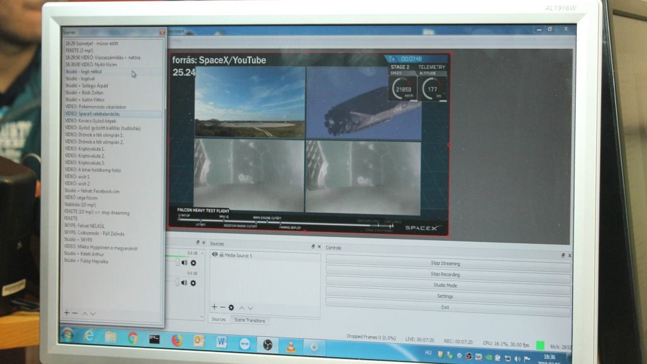Open VLC media player from the taskbar
The width and height of the screenshot is (647, 364).
click(291, 346)
